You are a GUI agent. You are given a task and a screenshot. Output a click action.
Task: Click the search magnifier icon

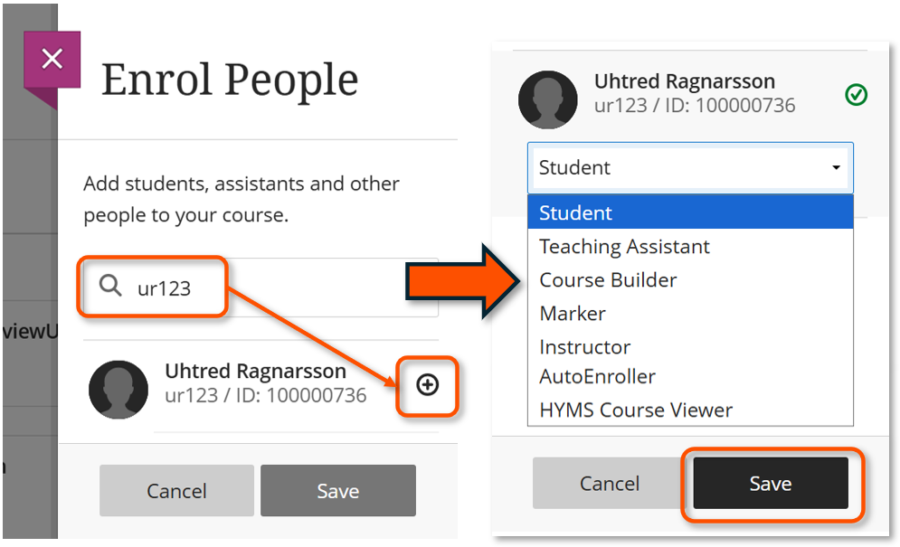110,287
